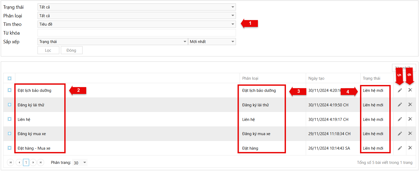Toggle the select-all checkbox in table header
The width and height of the screenshot is (419, 171).
tap(10, 78)
